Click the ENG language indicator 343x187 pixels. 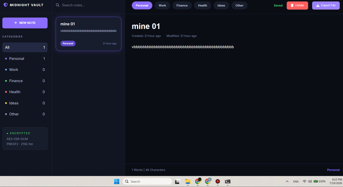point(296,181)
